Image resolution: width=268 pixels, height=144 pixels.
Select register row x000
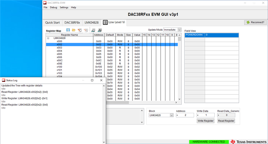point(112,41)
